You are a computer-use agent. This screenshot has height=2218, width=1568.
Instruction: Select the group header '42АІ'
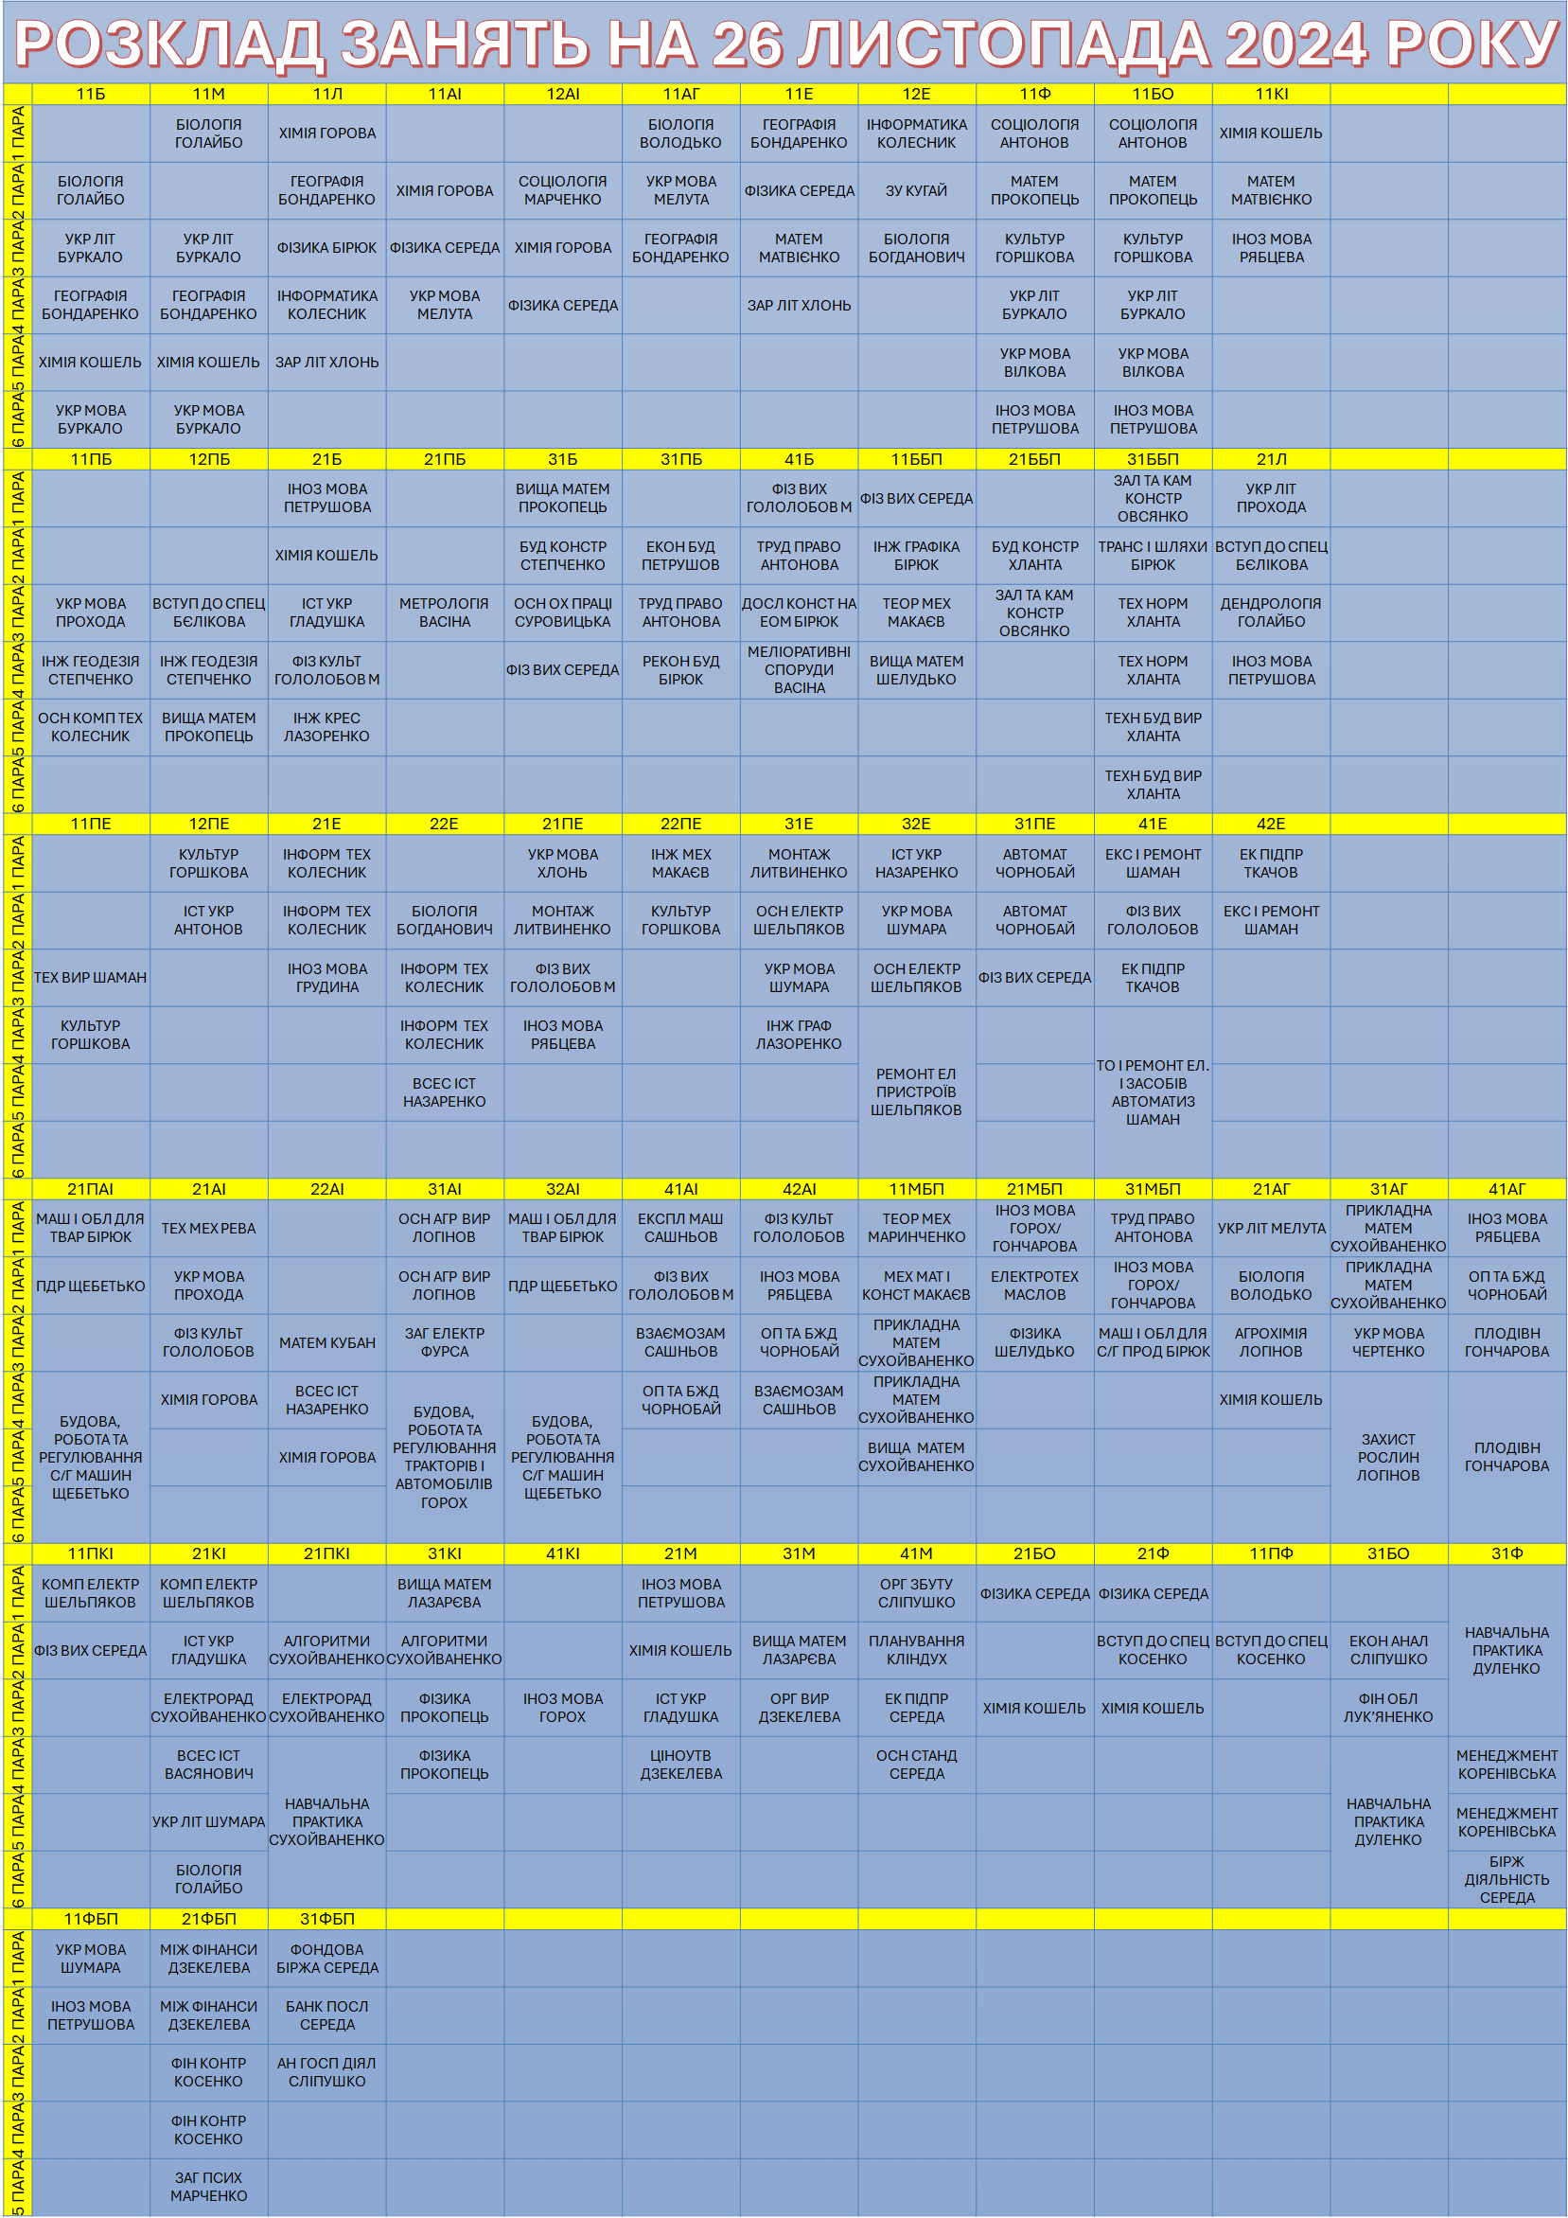click(799, 1189)
